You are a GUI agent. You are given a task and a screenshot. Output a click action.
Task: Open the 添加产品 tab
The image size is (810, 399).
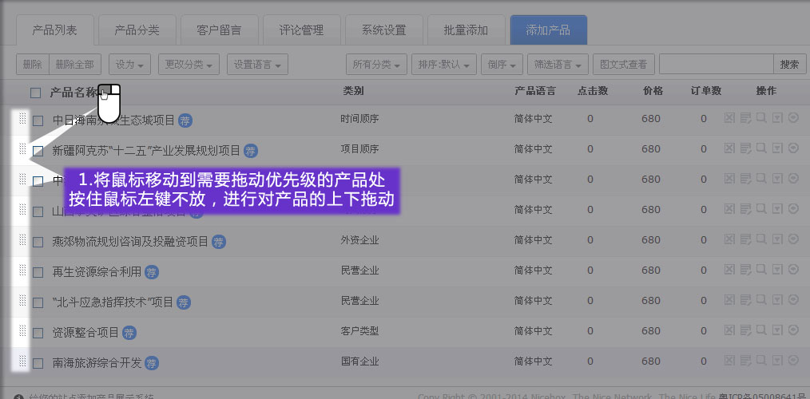[548, 30]
